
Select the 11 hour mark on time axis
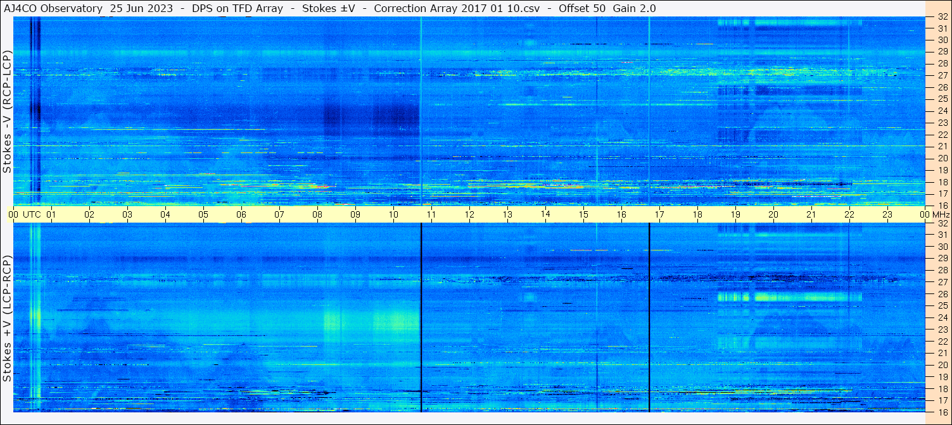click(431, 214)
